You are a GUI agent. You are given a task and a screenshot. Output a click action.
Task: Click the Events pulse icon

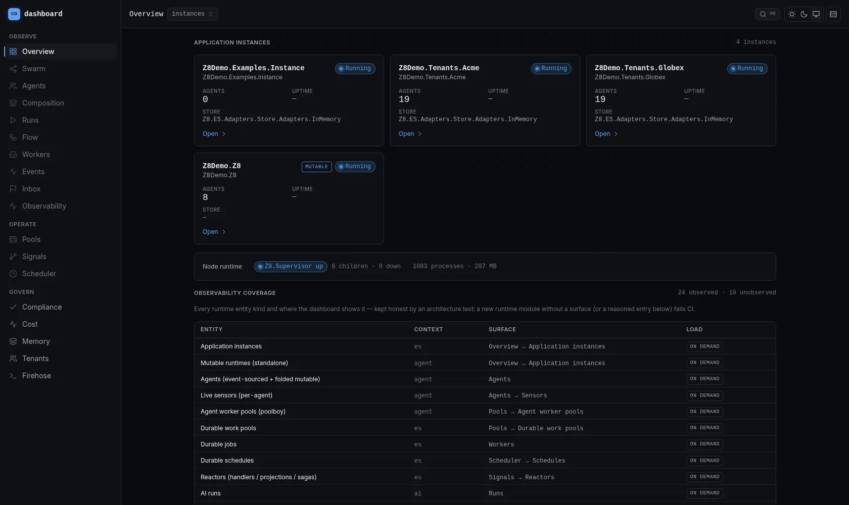click(x=13, y=172)
